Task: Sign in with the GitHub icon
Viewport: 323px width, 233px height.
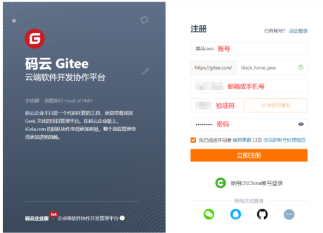Action: click(x=262, y=214)
